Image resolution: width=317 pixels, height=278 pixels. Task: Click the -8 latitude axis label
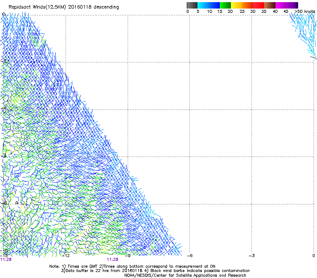coord(4,203)
